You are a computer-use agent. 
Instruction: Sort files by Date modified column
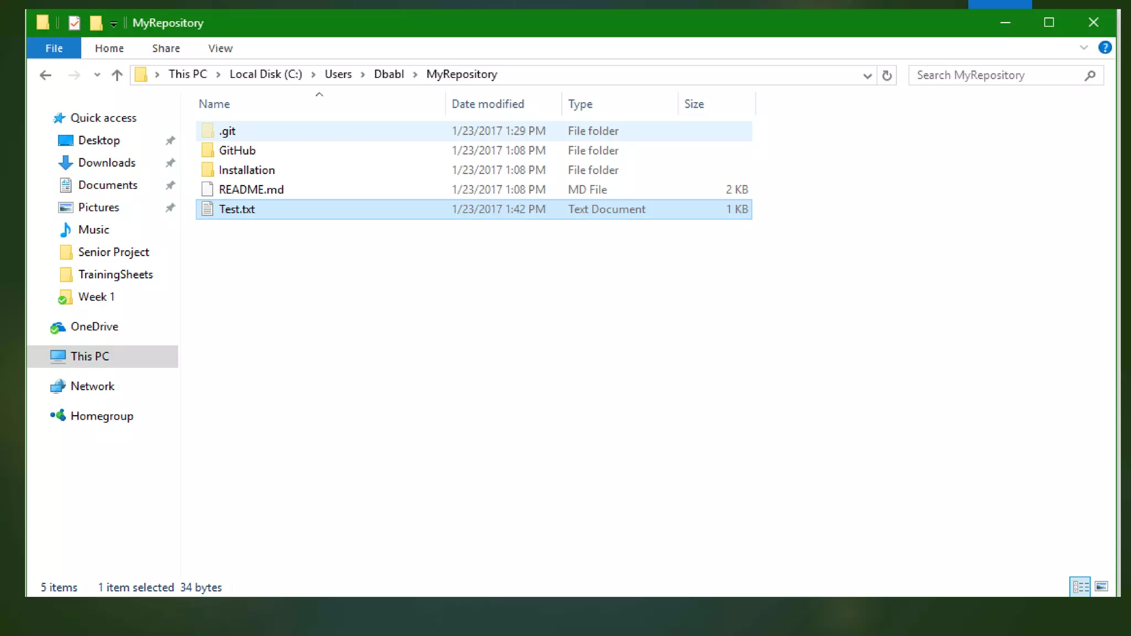click(488, 104)
